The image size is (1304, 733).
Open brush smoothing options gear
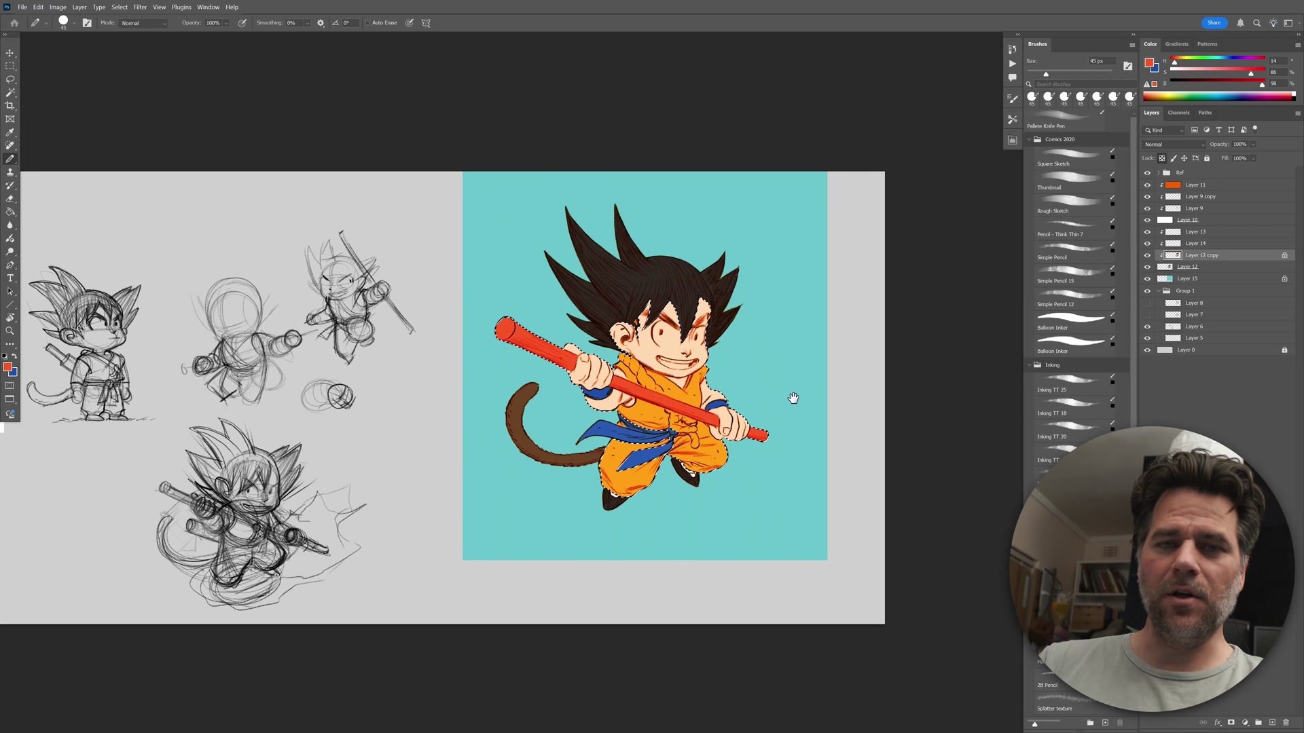pos(321,23)
